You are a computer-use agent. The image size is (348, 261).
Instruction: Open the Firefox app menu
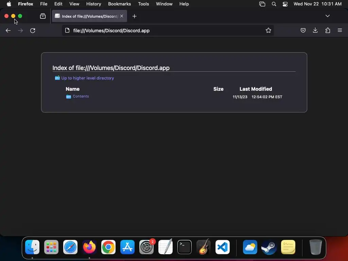[25, 4]
